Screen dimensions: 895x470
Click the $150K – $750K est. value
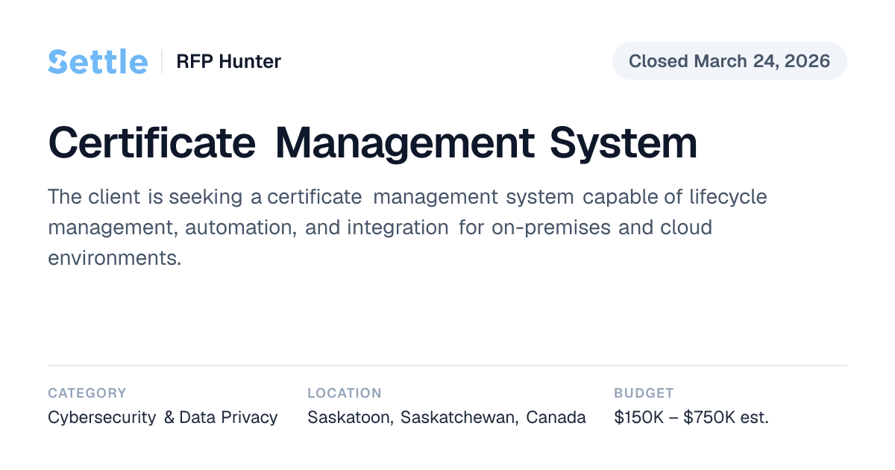691,417
